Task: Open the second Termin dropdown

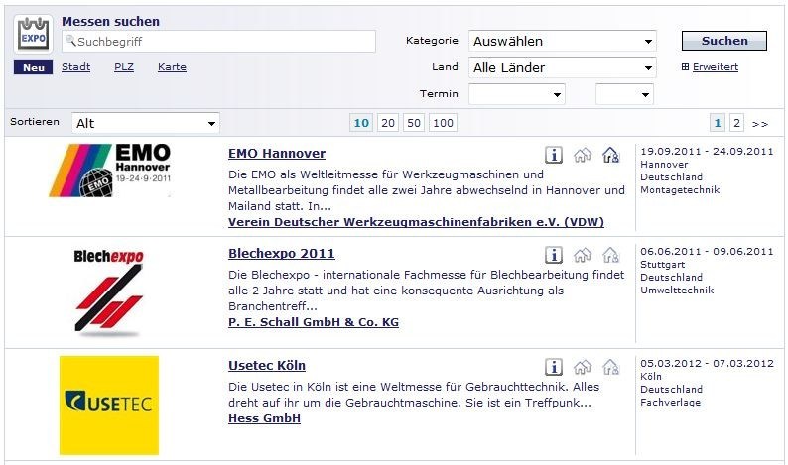Action: [x=624, y=94]
